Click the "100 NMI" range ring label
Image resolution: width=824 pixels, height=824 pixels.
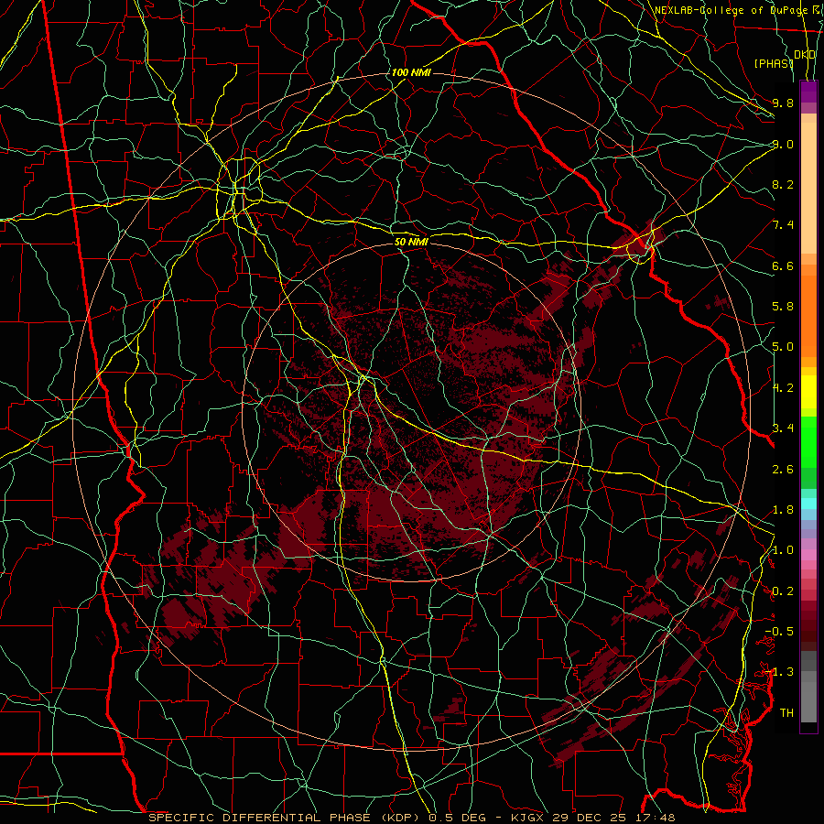[x=411, y=72]
